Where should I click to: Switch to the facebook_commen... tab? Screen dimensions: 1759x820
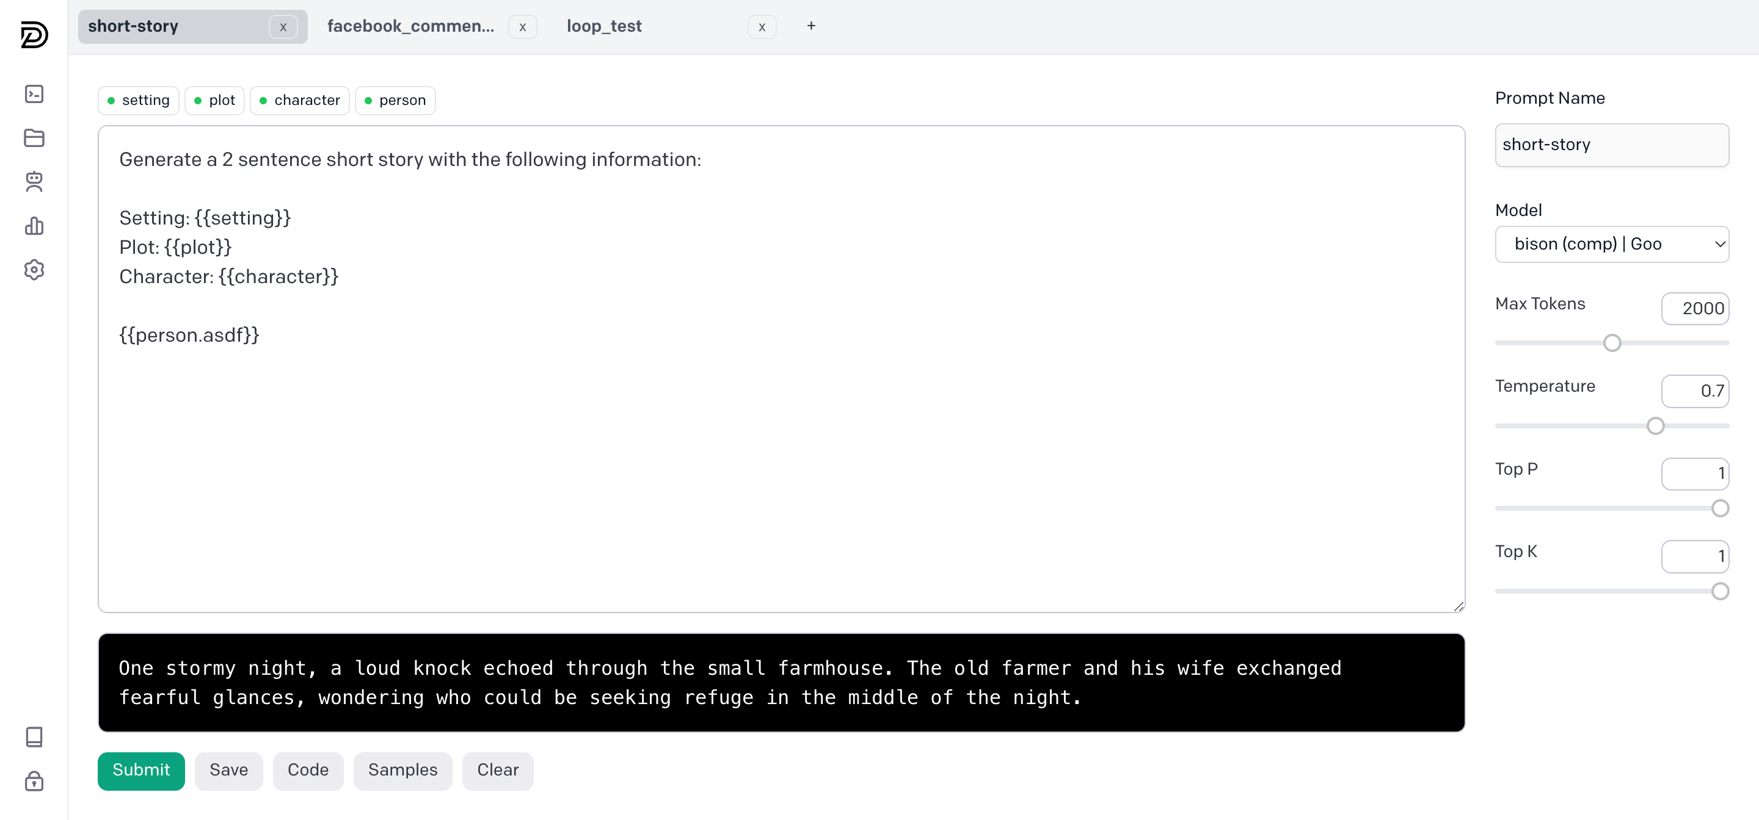coord(412,26)
